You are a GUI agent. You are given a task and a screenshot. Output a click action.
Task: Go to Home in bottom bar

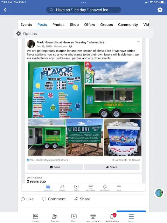click(x=36, y=218)
